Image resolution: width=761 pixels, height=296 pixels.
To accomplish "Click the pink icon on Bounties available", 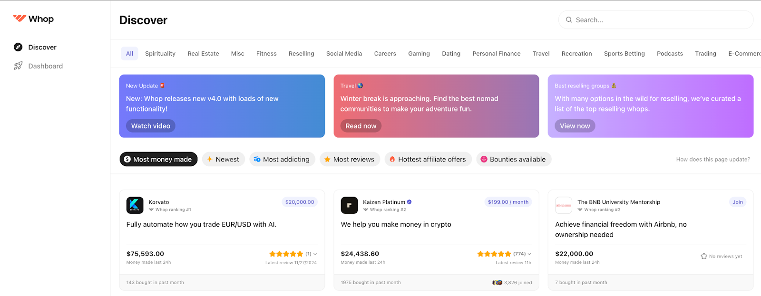I will tap(484, 159).
